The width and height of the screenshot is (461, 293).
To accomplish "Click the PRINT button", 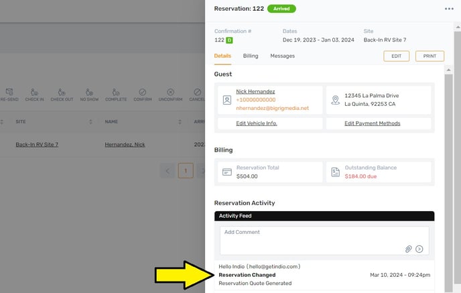I will point(430,56).
